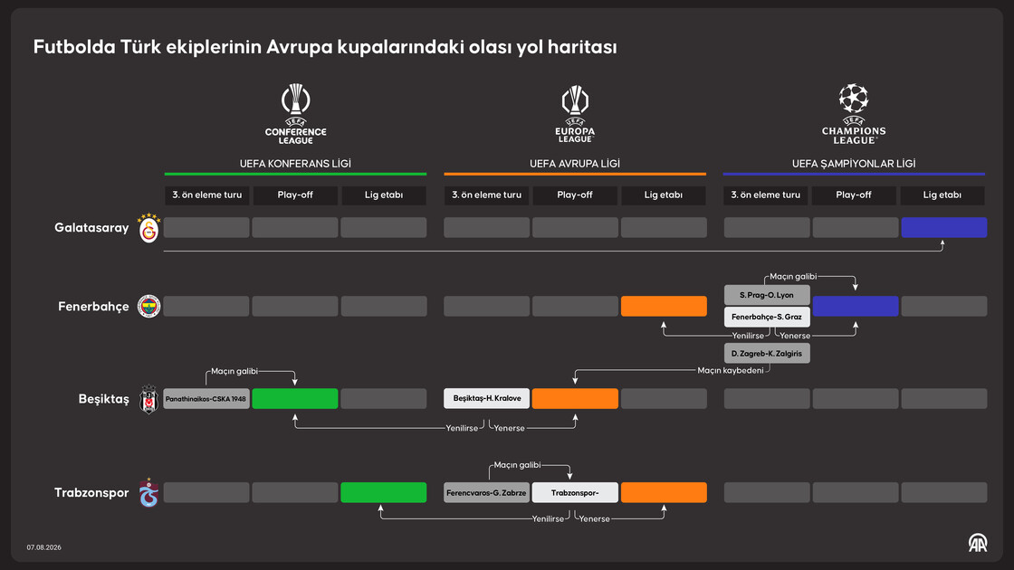The image size is (1014, 570).
Task: Click Trabzonspor's orange Europa League stage box
Action: tap(665, 492)
